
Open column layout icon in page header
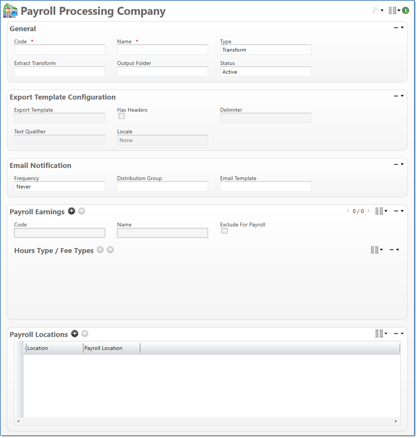coord(393,11)
